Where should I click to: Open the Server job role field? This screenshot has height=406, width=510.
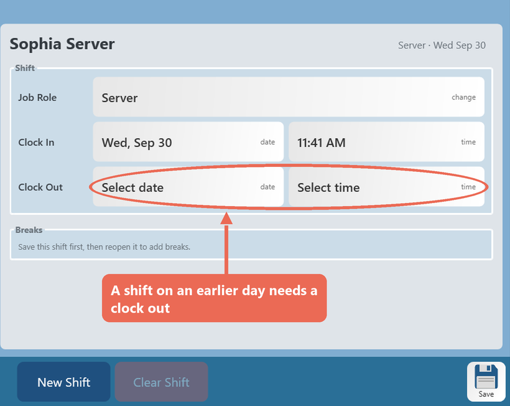click(289, 97)
